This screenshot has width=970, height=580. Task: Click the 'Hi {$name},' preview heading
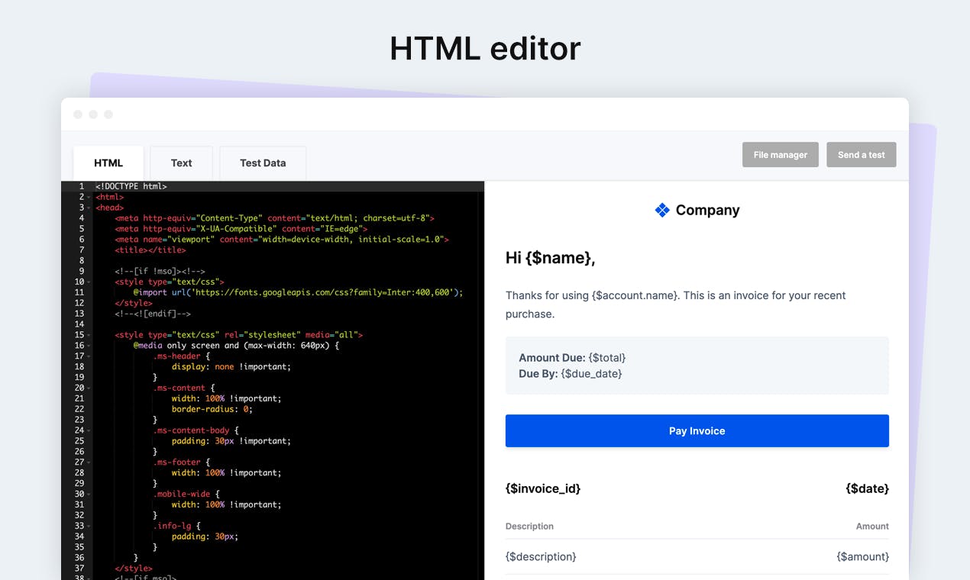(x=550, y=258)
